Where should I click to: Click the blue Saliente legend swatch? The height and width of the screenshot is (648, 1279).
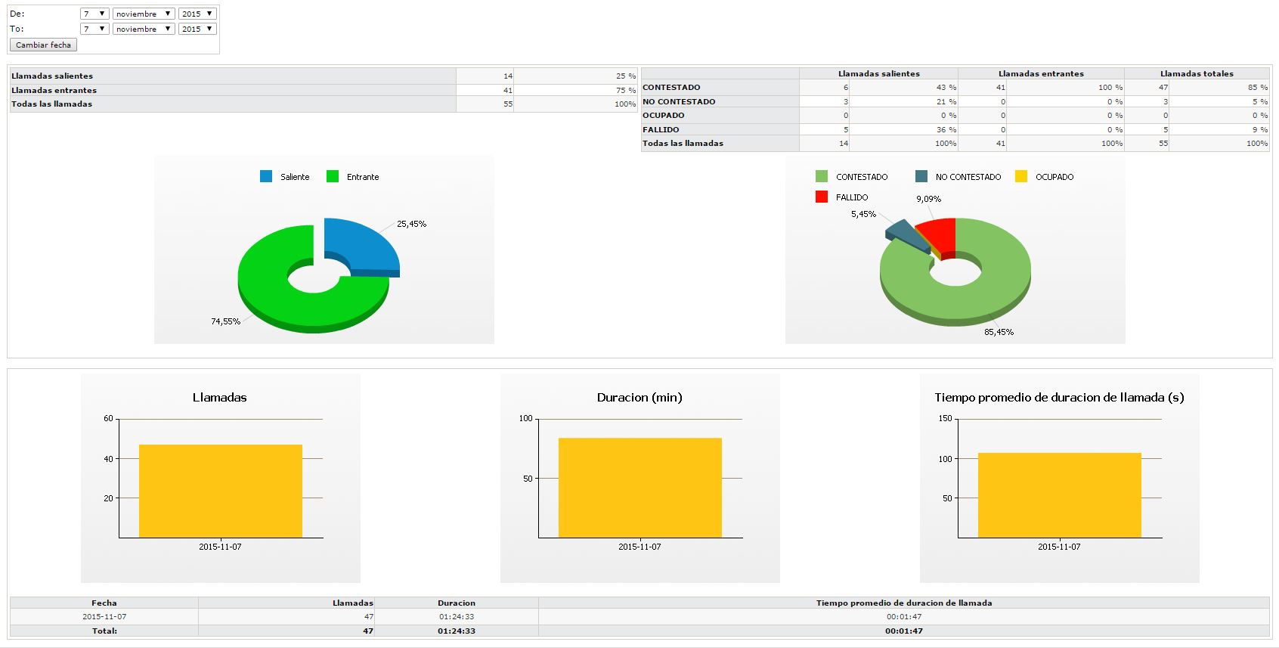click(266, 176)
